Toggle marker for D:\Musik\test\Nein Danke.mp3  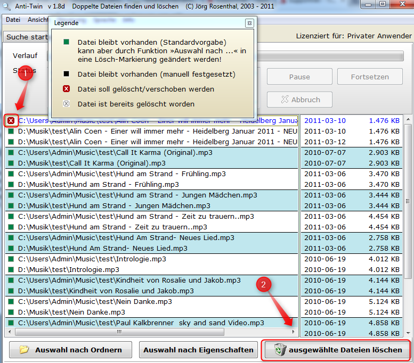click(11, 312)
